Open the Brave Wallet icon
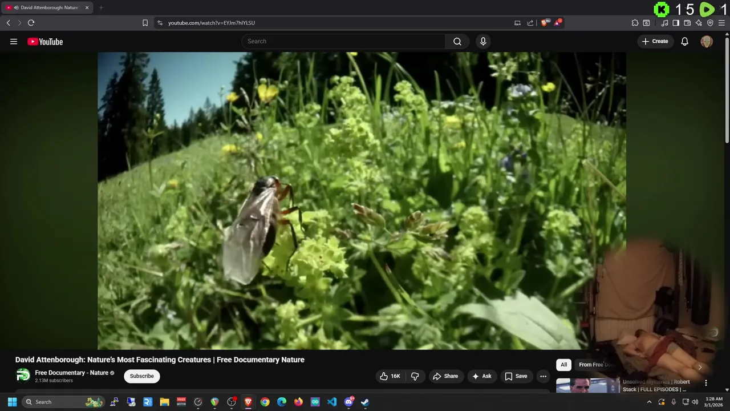Viewport: 730px width, 411px height. pyautogui.click(x=687, y=23)
